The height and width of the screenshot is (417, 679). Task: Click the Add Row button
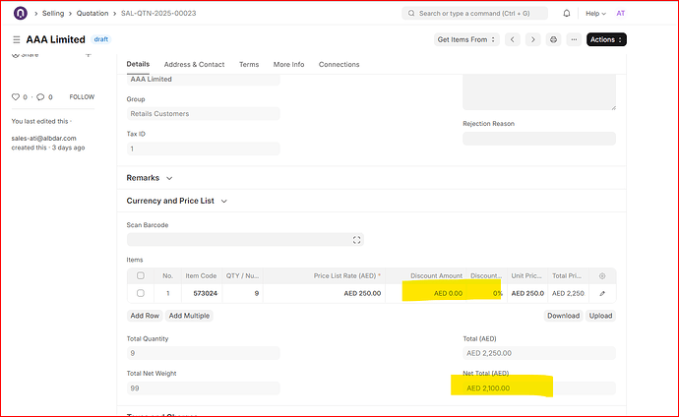pos(145,316)
